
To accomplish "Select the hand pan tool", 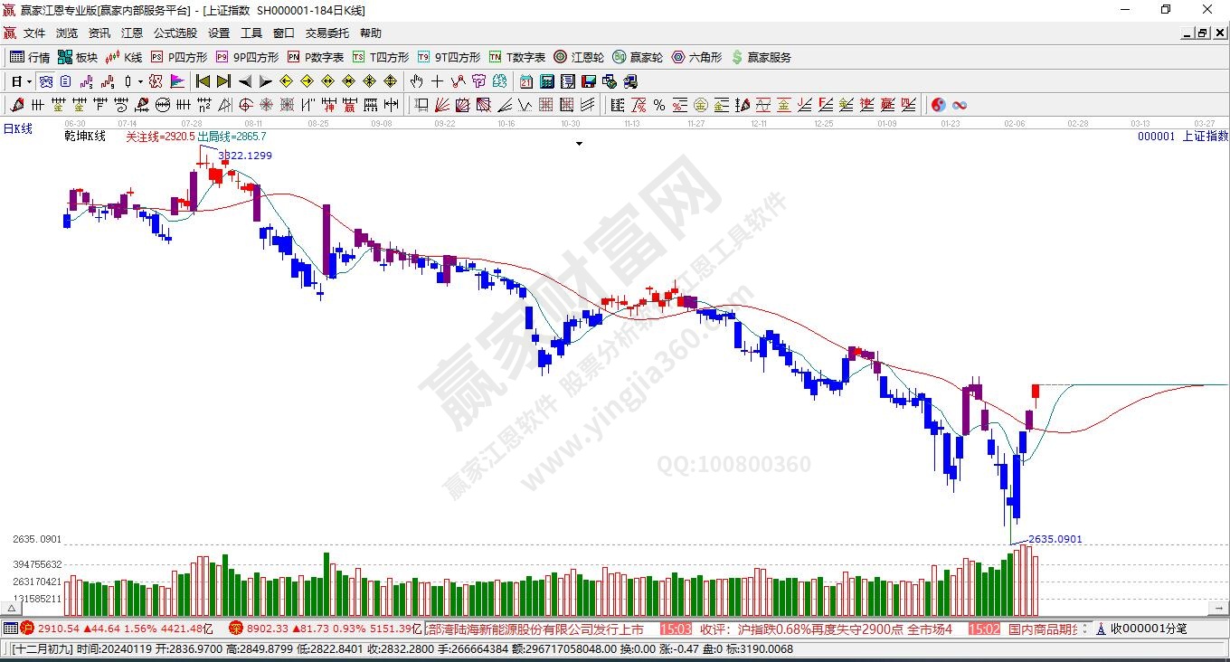I will [x=417, y=81].
